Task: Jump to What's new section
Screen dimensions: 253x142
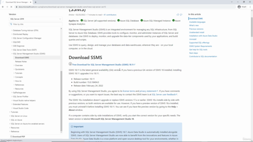Action: pyautogui.click(x=194, y=25)
